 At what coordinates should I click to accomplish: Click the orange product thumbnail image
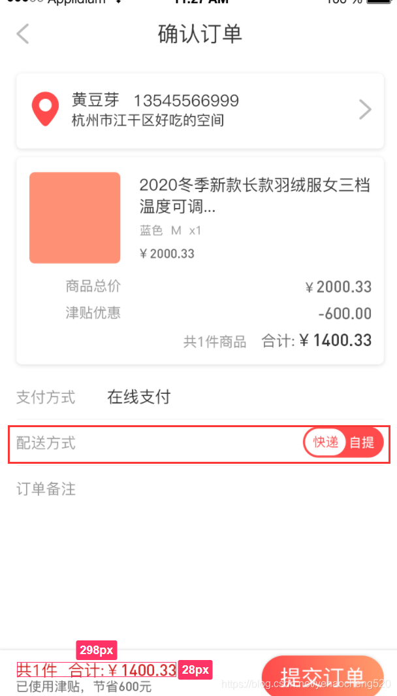74,217
